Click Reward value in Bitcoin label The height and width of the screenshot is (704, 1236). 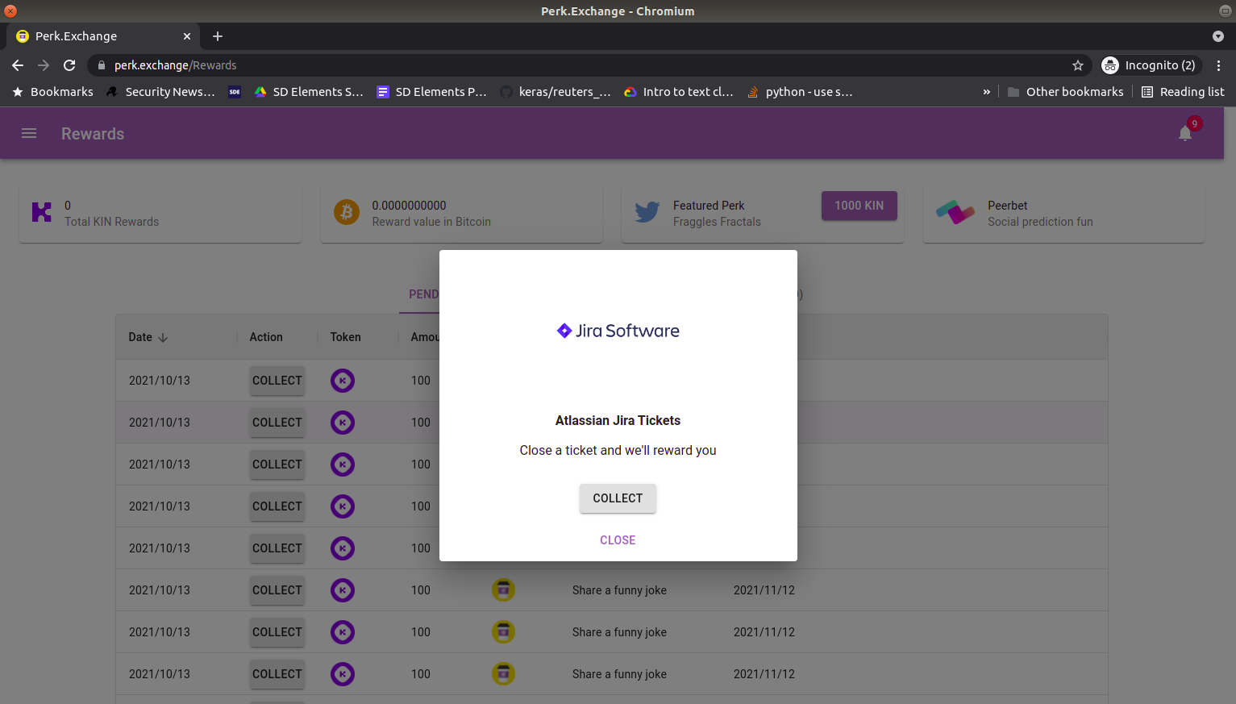tap(431, 222)
